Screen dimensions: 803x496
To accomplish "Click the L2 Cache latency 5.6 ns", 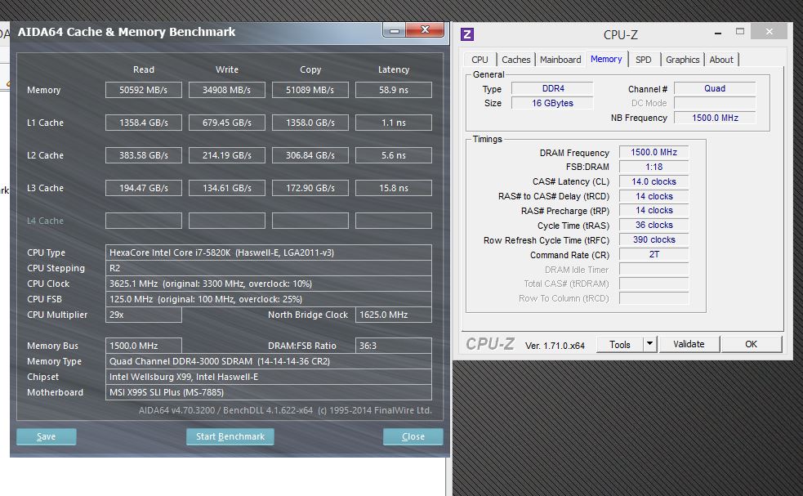I will pos(393,155).
